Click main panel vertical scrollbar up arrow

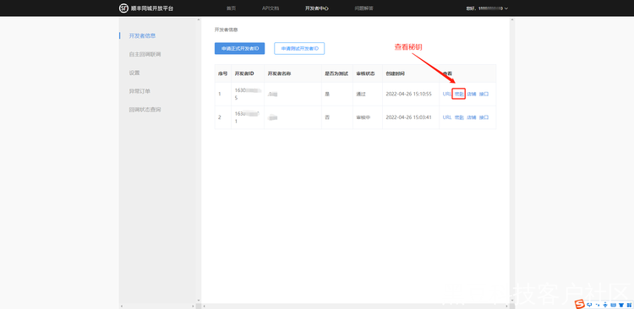point(512,19)
